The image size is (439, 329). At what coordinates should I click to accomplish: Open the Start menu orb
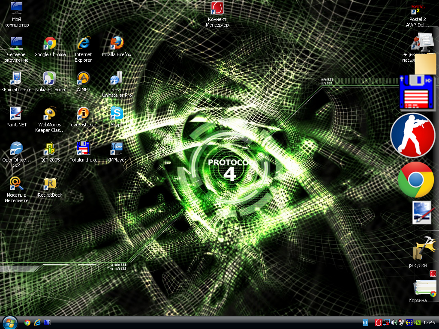click(x=9, y=322)
